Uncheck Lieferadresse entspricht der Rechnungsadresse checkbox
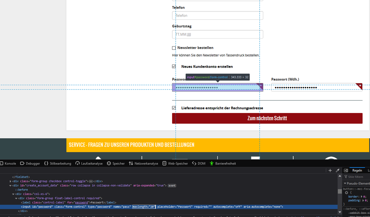Image resolution: width=370 pixels, height=217 pixels. point(174,108)
